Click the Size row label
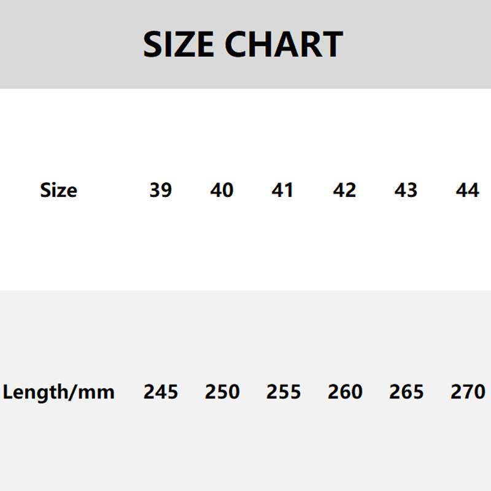This screenshot has width=491, height=491. point(58,190)
